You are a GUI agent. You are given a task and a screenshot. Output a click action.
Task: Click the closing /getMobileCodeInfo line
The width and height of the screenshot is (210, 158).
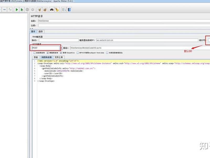coord(52,76)
